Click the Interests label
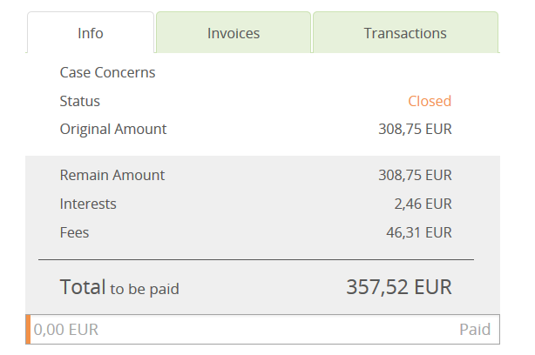 click(88, 204)
